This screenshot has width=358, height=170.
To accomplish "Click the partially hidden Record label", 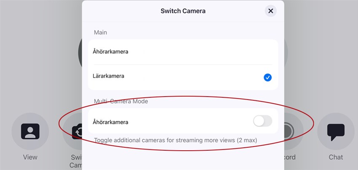I will click(x=289, y=157).
